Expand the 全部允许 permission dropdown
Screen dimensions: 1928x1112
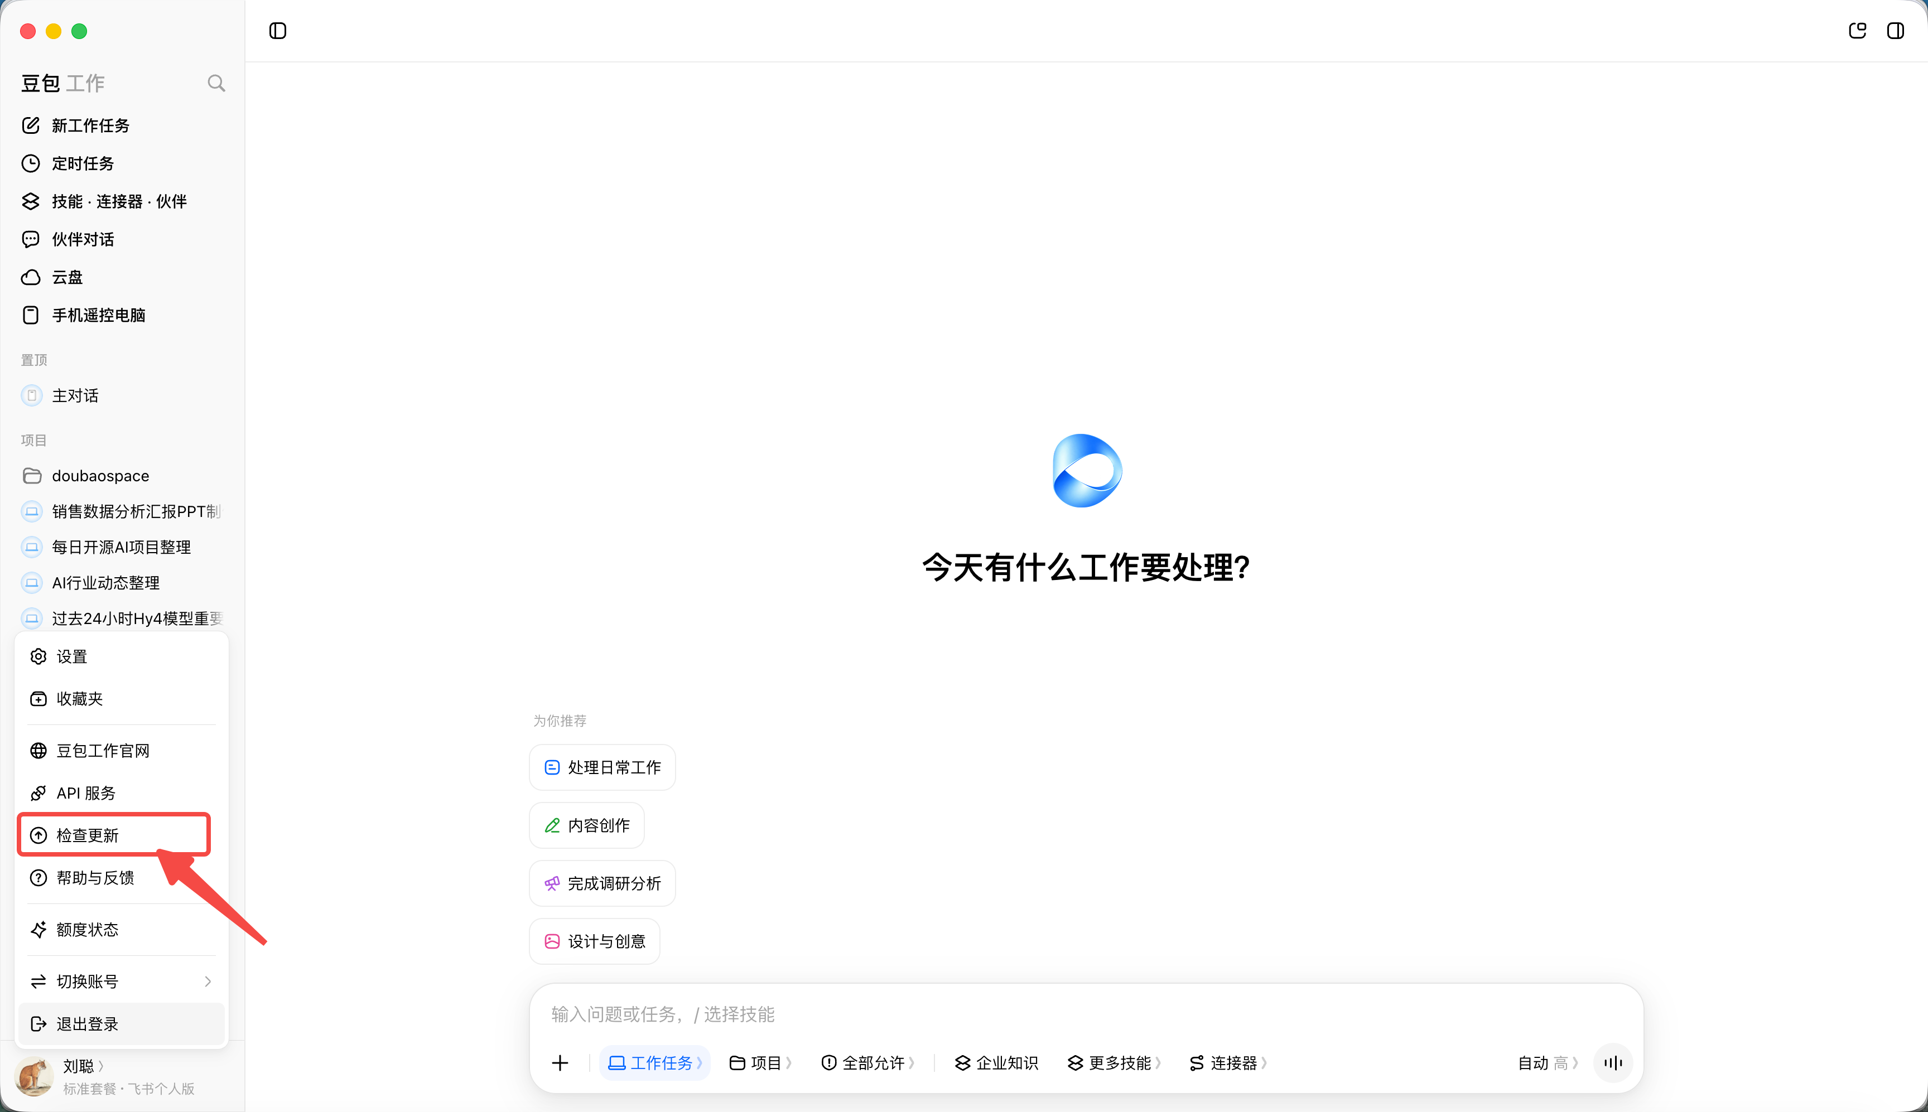point(867,1062)
